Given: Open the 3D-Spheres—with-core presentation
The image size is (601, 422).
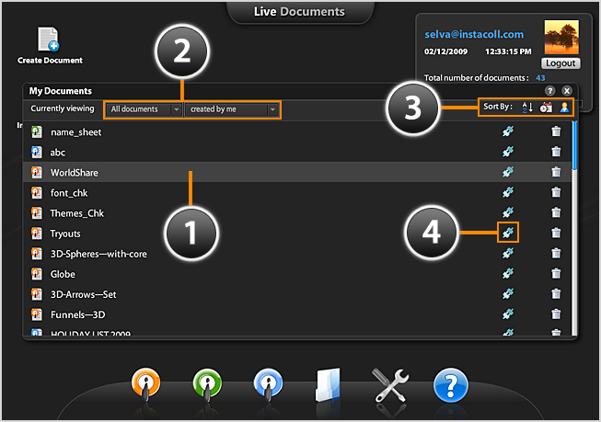Looking at the screenshot, I should [x=98, y=254].
